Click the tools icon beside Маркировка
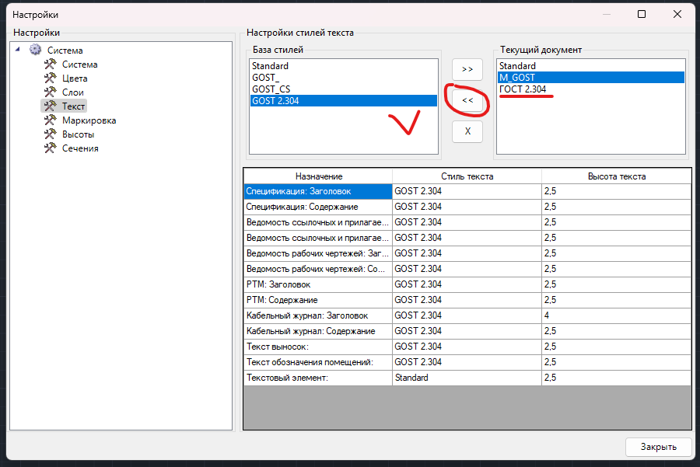The width and height of the screenshot is (700, 467). 51,120
